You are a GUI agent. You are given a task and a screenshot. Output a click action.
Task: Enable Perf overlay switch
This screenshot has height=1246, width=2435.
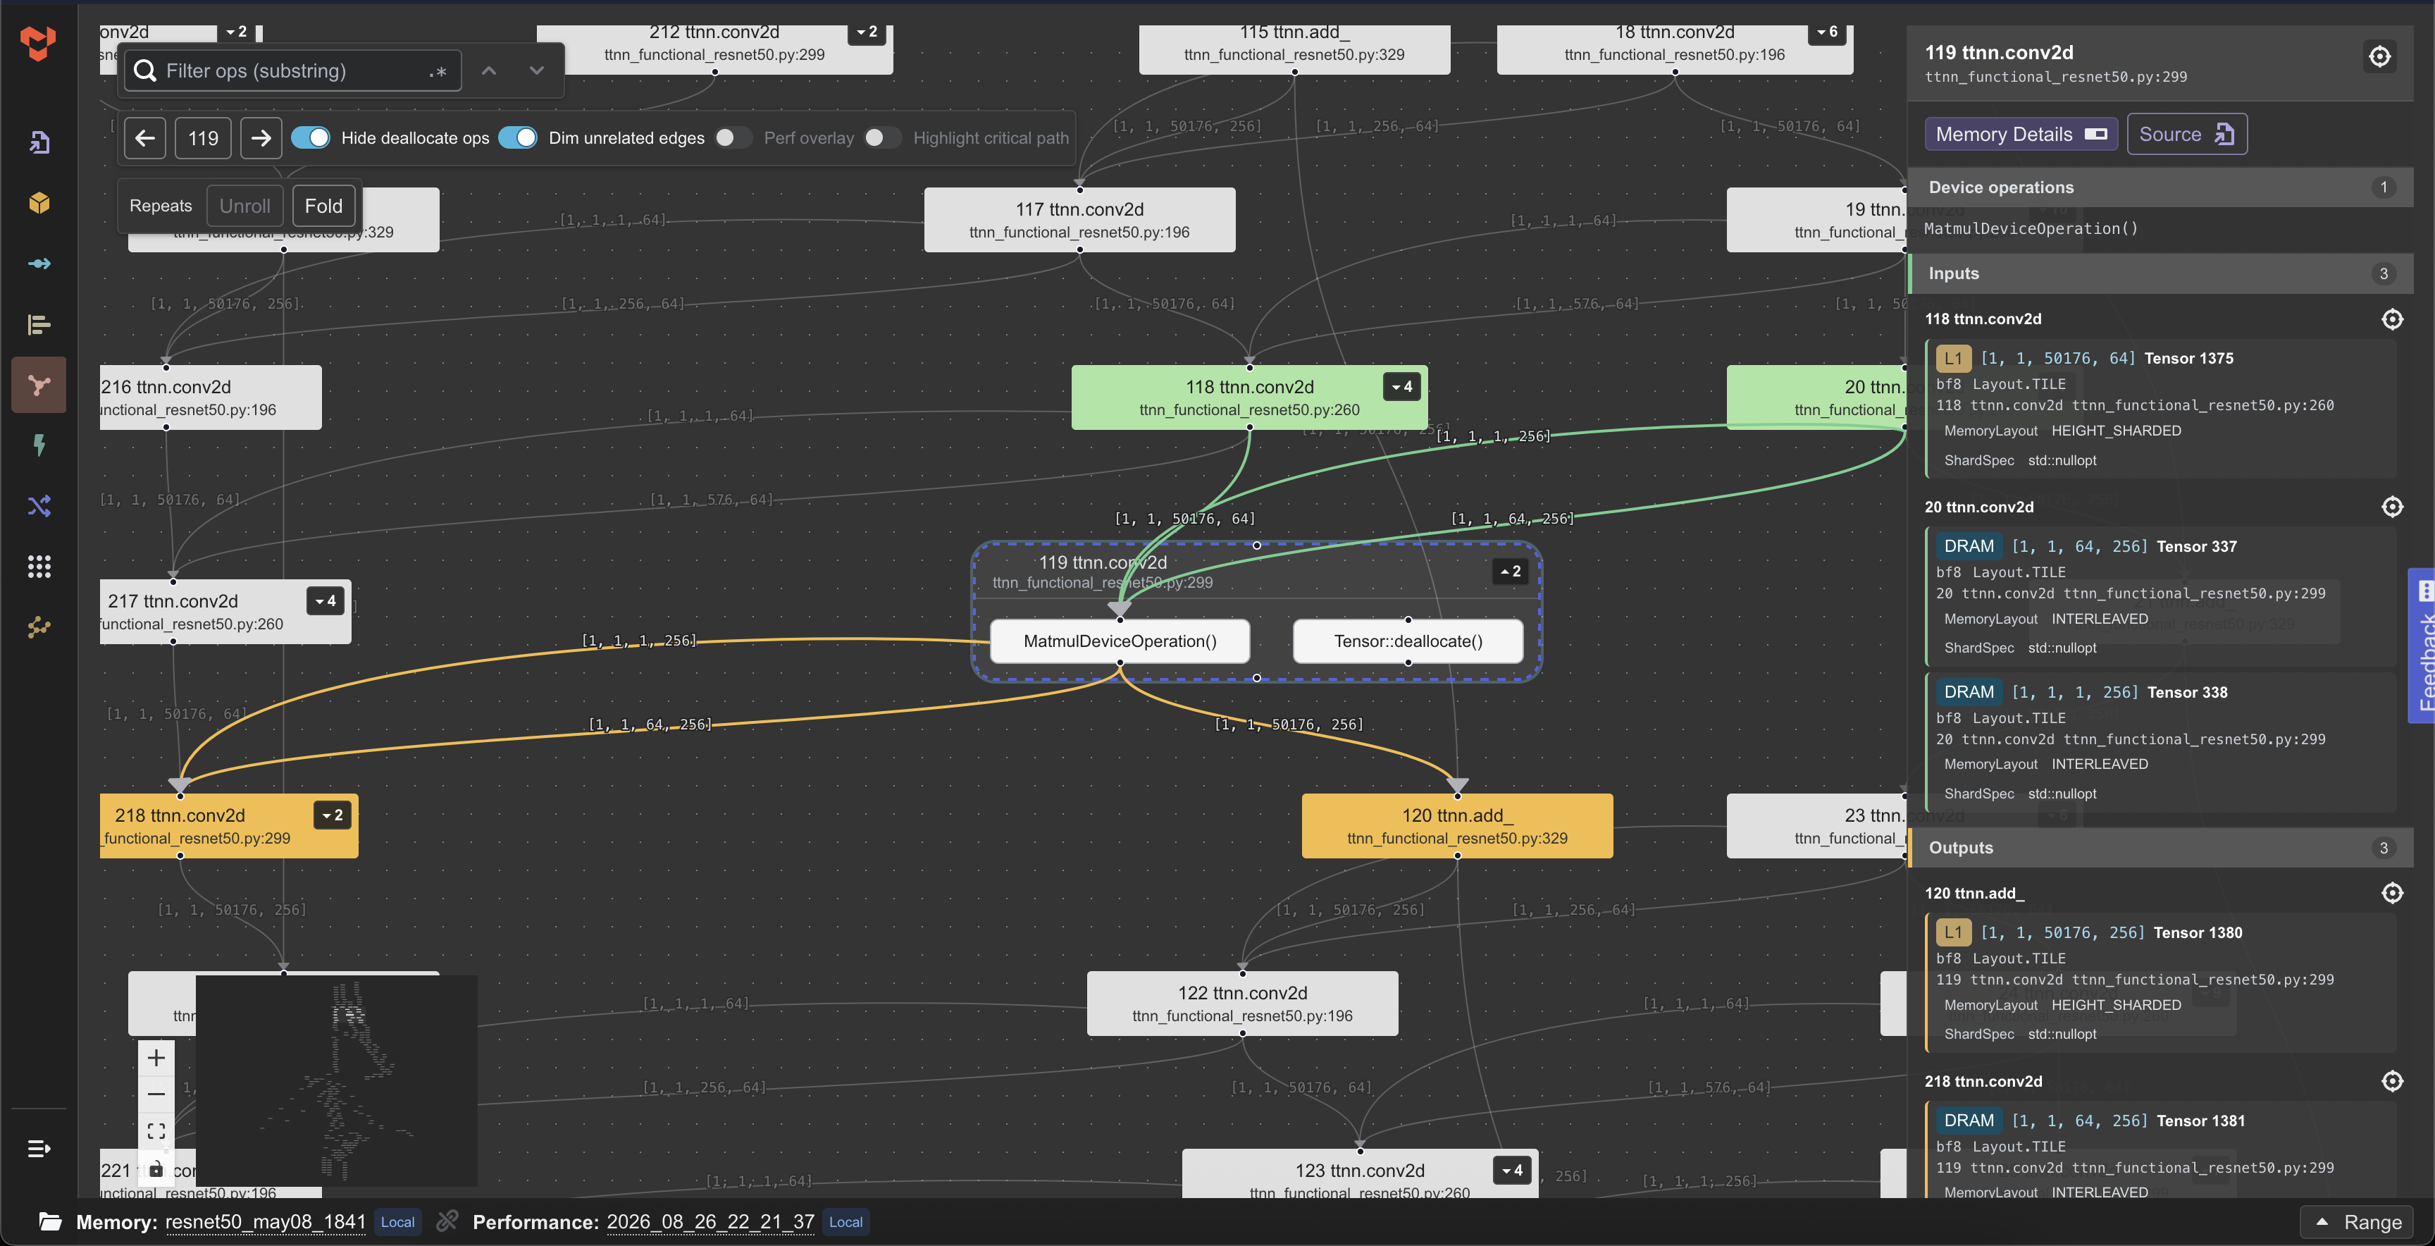point(733,138)
